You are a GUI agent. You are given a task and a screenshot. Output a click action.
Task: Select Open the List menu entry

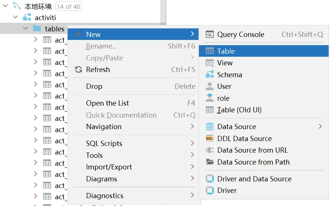pyautogui.click(x=107, y=103)
